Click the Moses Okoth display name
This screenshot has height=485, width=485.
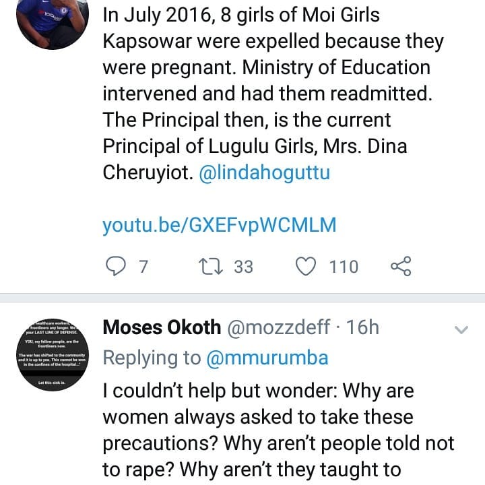pyautogui.click(x=162, y=328)
